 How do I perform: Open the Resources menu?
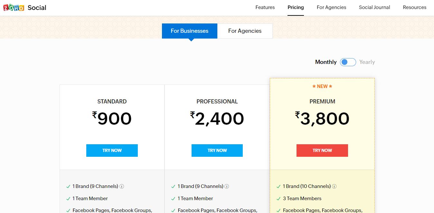pyautogui.click(x=414, y=7)
